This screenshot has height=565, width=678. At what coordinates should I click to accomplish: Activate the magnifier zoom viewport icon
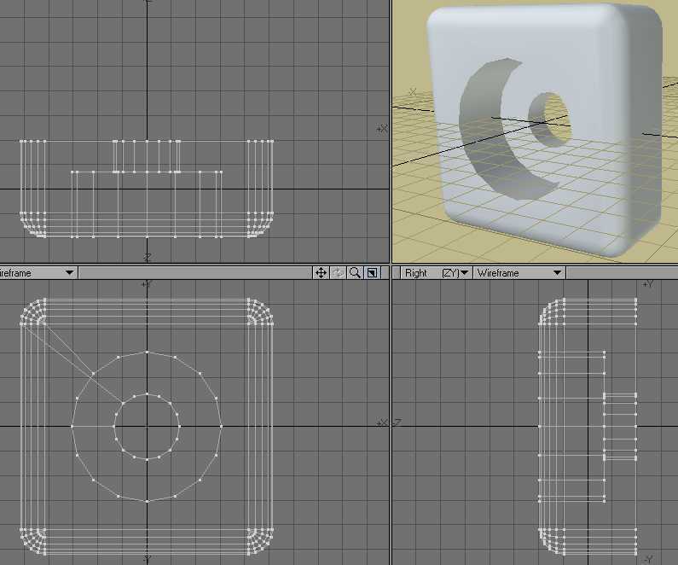[356, 273]
